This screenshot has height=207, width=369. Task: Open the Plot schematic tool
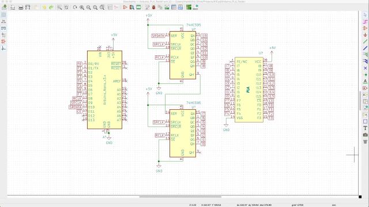click(28, 7)
